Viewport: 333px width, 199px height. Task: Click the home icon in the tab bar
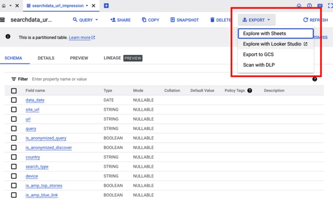pyautogui.click(x=4, y=6)
